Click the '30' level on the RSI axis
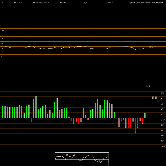This screenshot has height=166, width=166. tap(2, 49)
